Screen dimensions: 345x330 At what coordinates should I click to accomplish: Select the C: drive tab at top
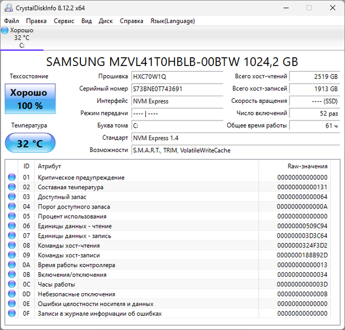(x=22, y=38)
